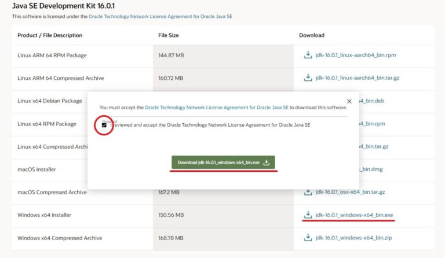
Task: Click the x64 _bin.rpm link beside the dialog
Action: [373, 124]
